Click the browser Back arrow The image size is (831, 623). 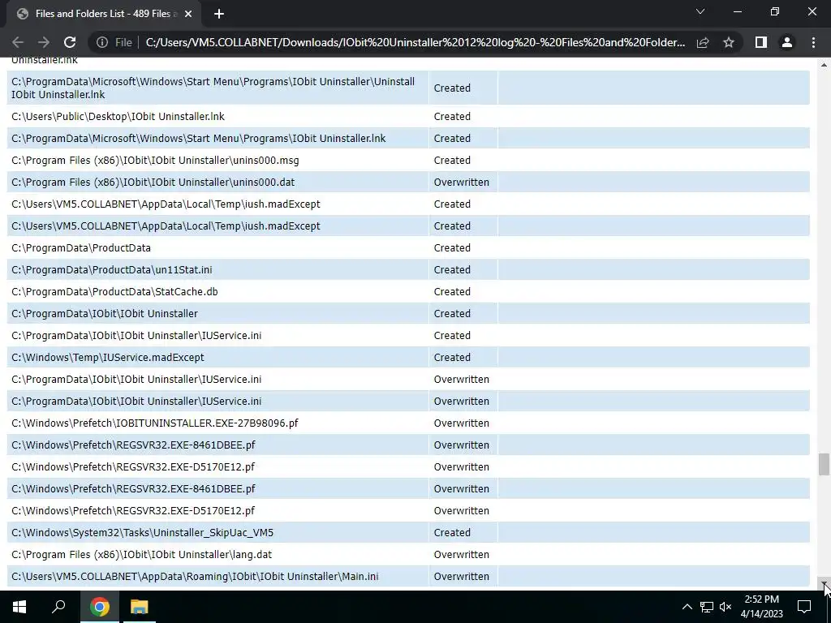tap(18, 42)
